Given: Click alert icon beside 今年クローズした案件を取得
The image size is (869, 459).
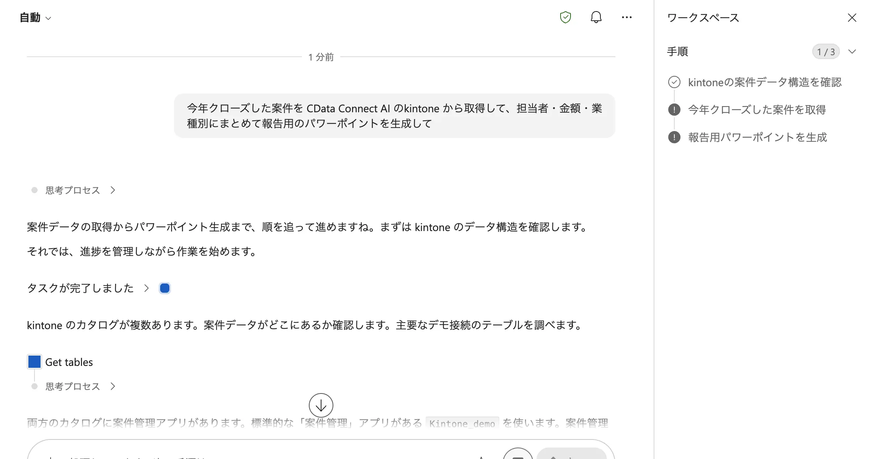Looking at the screenshot, I should [x=674, y=110].
